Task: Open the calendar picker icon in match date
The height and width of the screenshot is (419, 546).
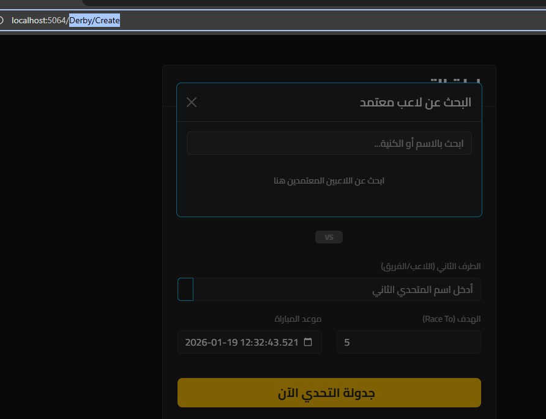Action: (x=308, y=343)
